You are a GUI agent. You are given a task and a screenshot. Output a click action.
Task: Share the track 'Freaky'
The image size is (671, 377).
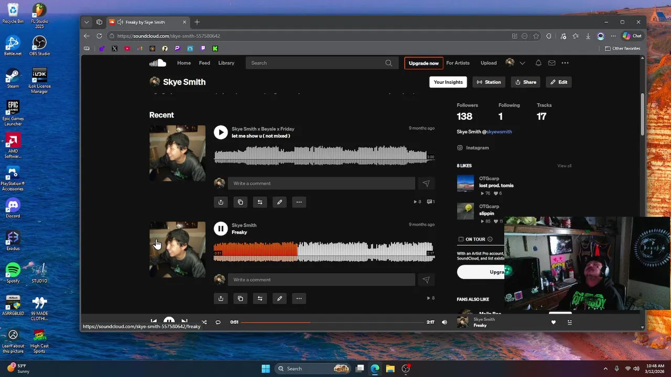[221, 298]
